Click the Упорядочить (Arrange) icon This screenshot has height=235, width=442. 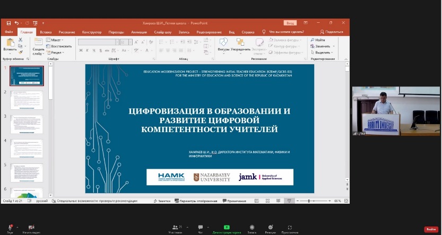coord(240,42)
